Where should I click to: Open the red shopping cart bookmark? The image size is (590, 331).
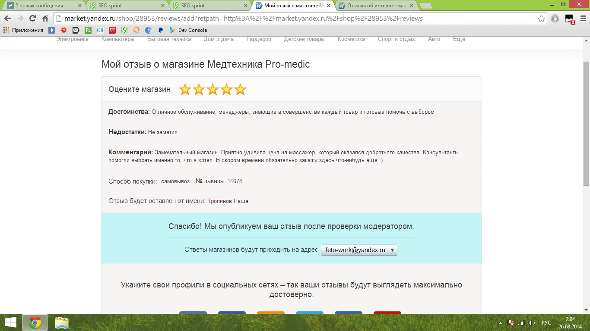coord(112,30)
